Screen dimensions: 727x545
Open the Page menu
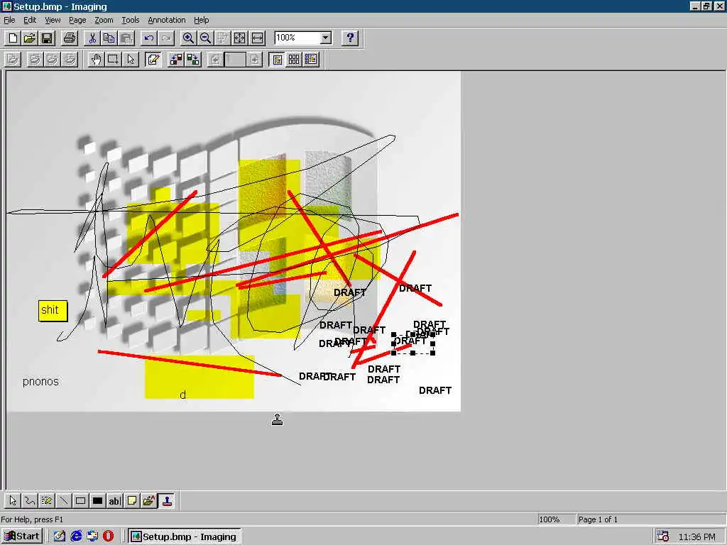coord(77,20)
